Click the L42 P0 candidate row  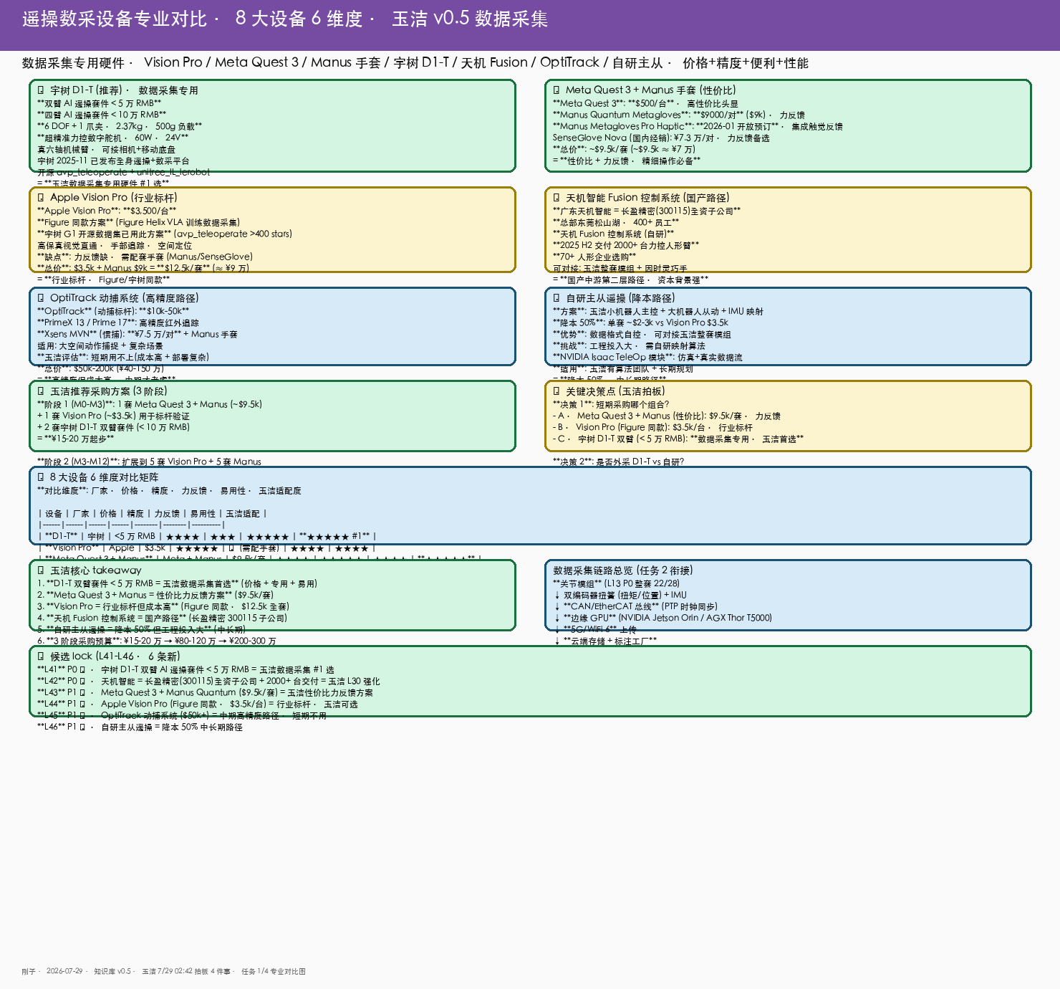coord(208,681)
